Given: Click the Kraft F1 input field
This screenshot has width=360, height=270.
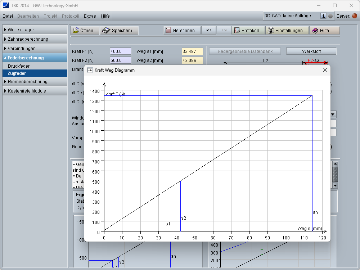Looking at the screenshot, I should [x=120, y=51].
